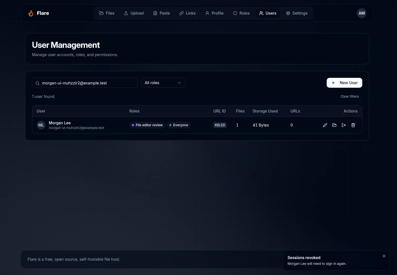Viewport: 397px width, 275px height.
Task: Open the Links tab
Action: click(187, 13)
